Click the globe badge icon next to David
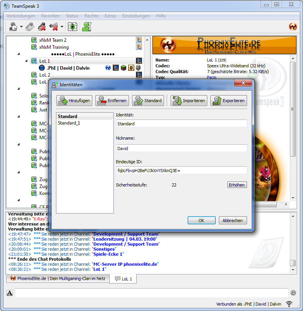This screenshot has height=311, width=303. [108, 68]
